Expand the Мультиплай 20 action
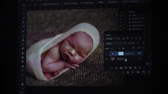 pyautogui.click(x=130, y=26)
